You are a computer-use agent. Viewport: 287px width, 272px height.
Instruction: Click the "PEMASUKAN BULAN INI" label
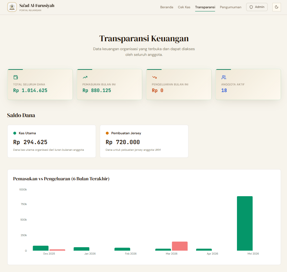[x=99, y=84]
